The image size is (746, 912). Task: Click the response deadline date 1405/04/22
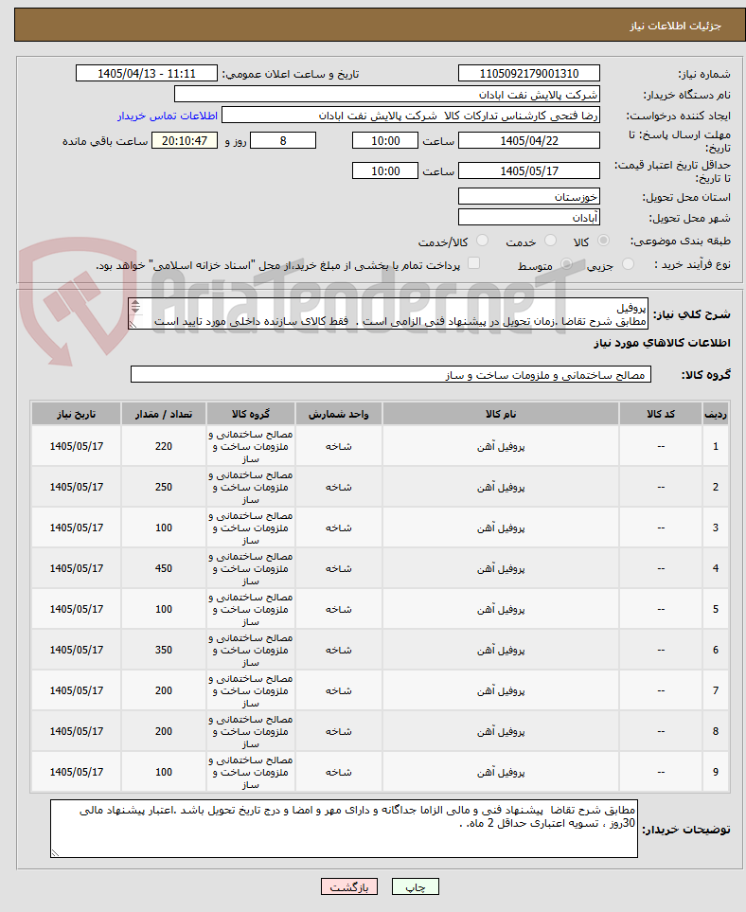pyautogui.click(x=528, y=141)
